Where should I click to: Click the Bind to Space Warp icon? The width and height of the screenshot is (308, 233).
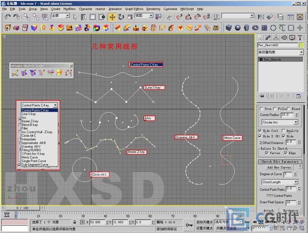45,17
